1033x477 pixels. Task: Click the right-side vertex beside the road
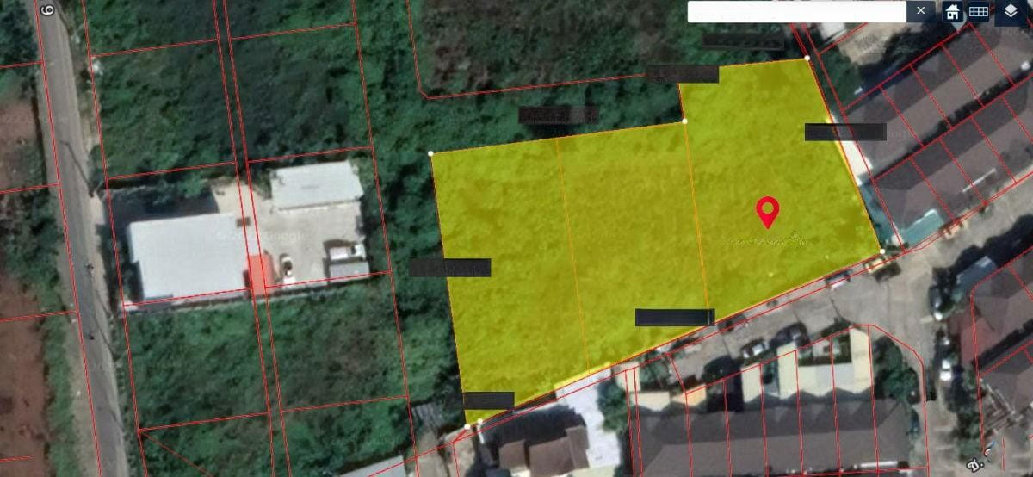click(881, 251)
